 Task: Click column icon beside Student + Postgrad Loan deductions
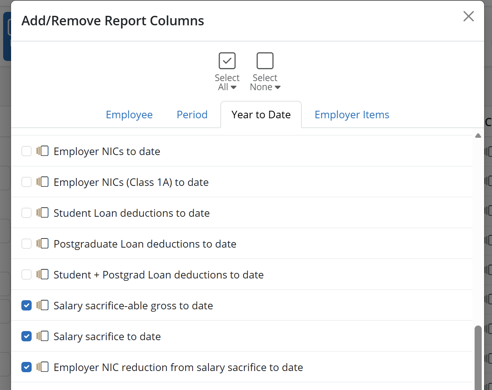(x=43, y=275)
